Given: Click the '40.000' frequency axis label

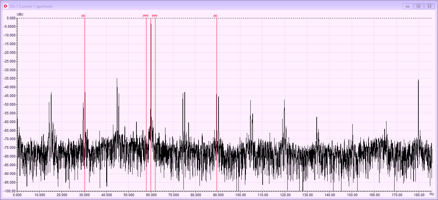Looking at the screenshot, I should coord(107,195).
